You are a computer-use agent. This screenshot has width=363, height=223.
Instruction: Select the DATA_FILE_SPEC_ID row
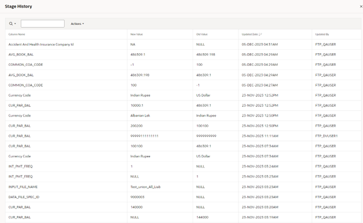[183, 197]
